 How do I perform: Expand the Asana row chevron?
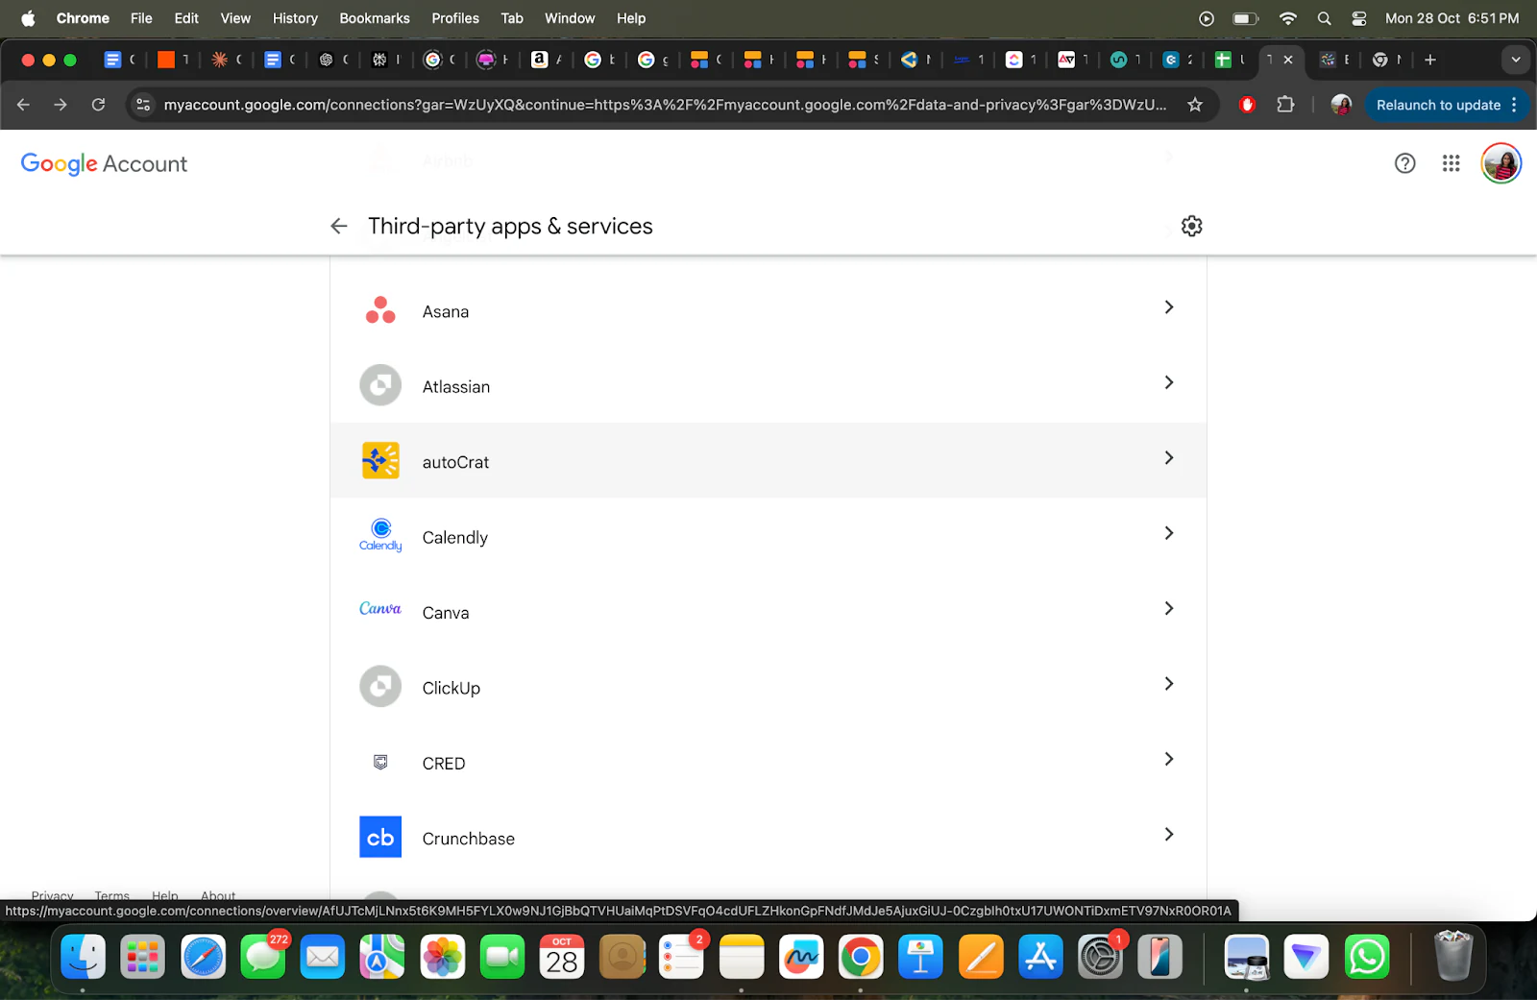[x=1169, y=307]
